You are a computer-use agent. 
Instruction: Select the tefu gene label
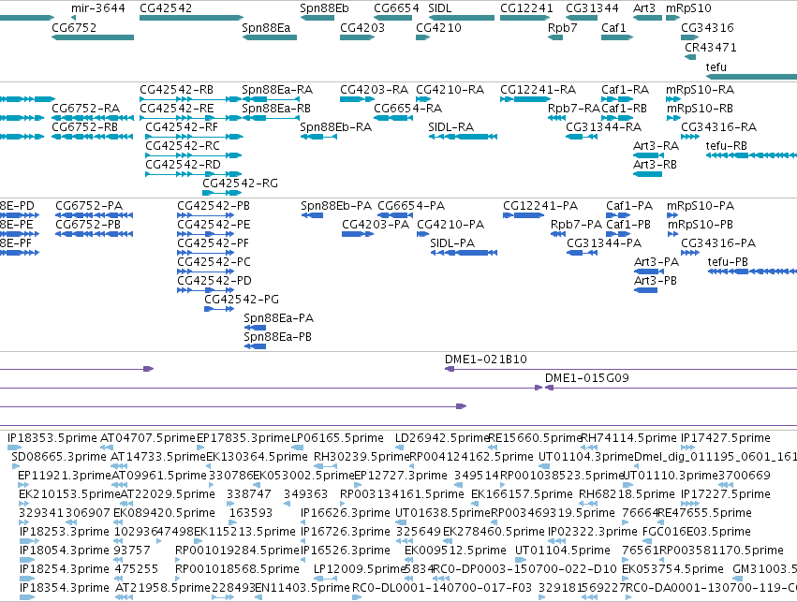click(x=716, y=67)
